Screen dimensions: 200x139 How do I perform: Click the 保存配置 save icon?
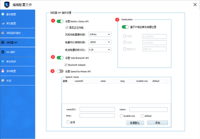click(x=3, y=71)
